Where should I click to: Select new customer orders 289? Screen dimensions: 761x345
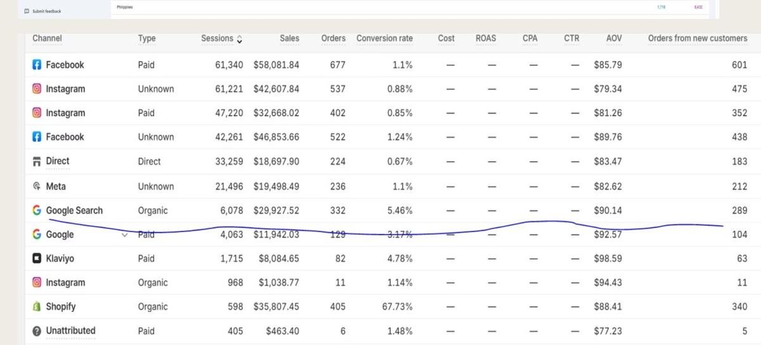tap(739, 211)
